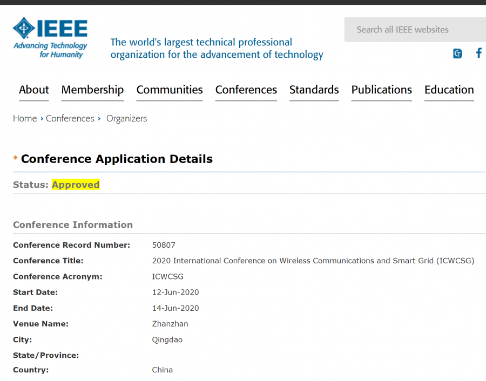Click the Conferences breadcrumb link

[x=70, y=119]
